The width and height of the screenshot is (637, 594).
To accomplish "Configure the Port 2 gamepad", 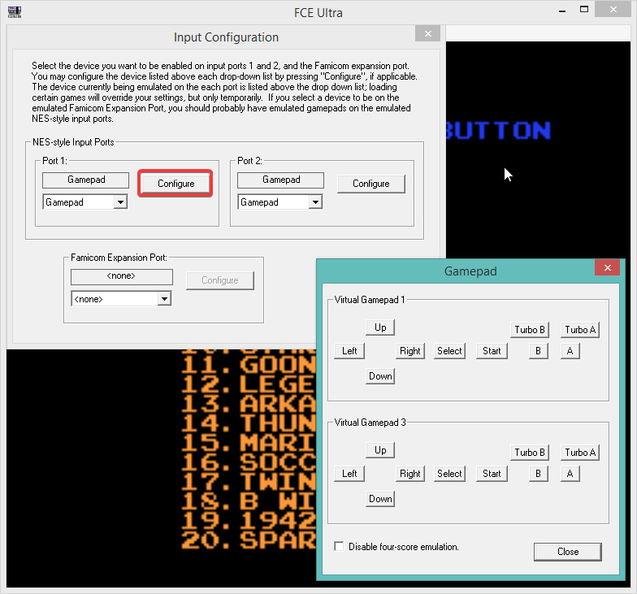I will tap(370, 184).
